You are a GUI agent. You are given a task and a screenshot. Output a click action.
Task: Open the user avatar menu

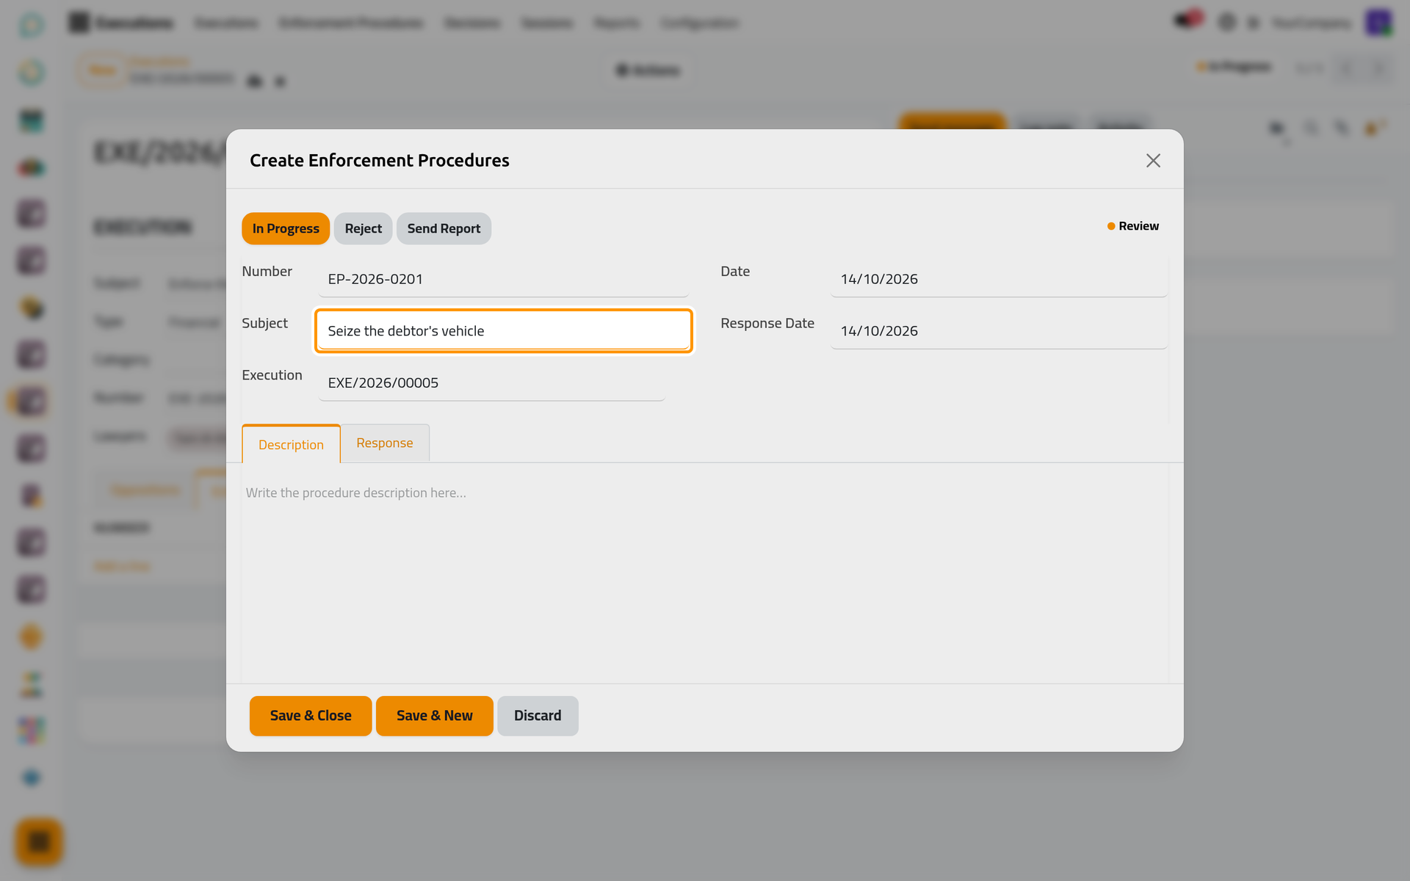click(1378, 23)
